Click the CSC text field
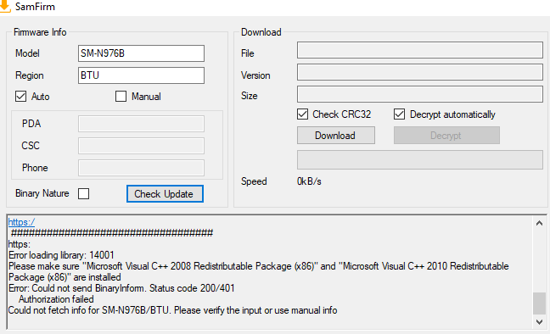Viewport: 550px width, 334px height. [141, 146]
